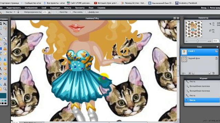The height and width of the screenshot is (123, 220).
Task: Enable the Диффузия checkbox
Action: pos(87,12)
